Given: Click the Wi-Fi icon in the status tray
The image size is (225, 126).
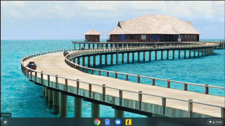Looking at the screenshot, I should 210,122.
